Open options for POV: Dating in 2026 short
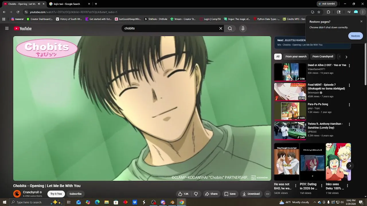The width and height of the screenshot is (367, 206). pyautogui.click(x=321, y=186)
